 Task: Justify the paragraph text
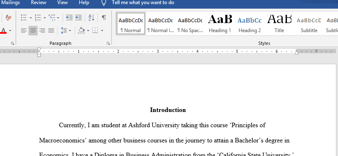pyautogui.click(x=51, y=30)
